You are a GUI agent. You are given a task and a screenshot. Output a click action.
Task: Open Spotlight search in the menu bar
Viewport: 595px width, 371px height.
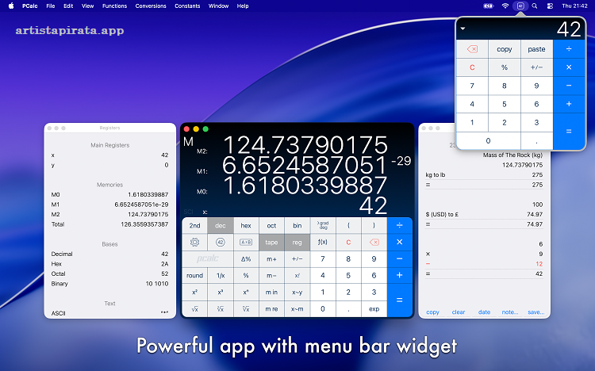click(x=534, y=6)
